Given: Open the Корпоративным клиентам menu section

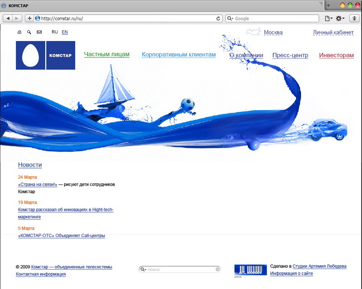Looking at the screenshot, I should (x=179, y=55).
